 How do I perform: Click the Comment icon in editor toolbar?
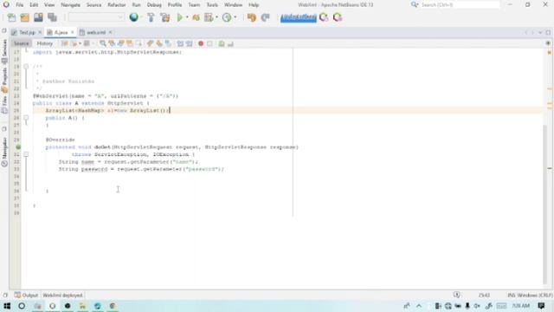pos(222,43)
